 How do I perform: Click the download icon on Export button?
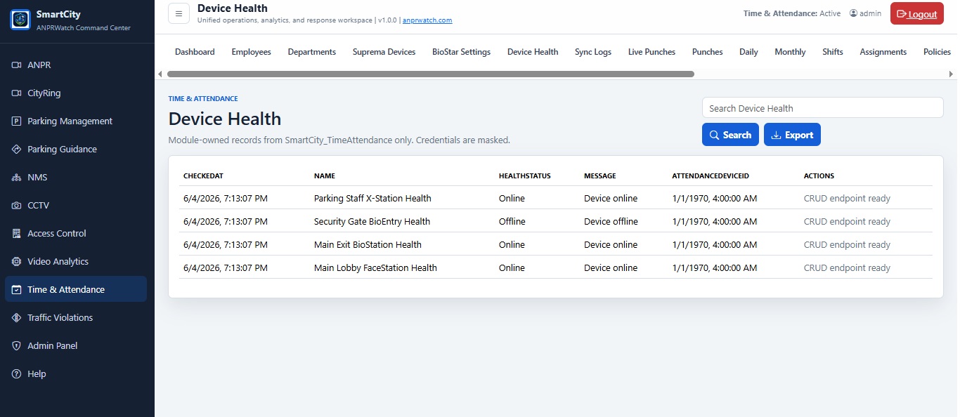tap(776, 135)
